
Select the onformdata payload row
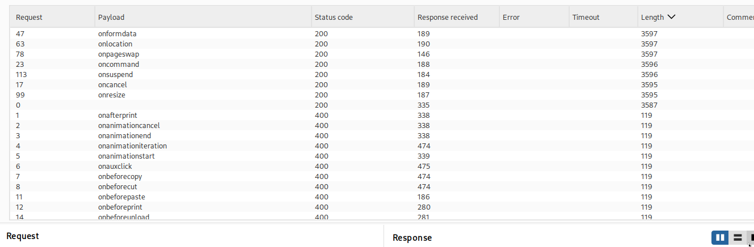pos(382,33)
